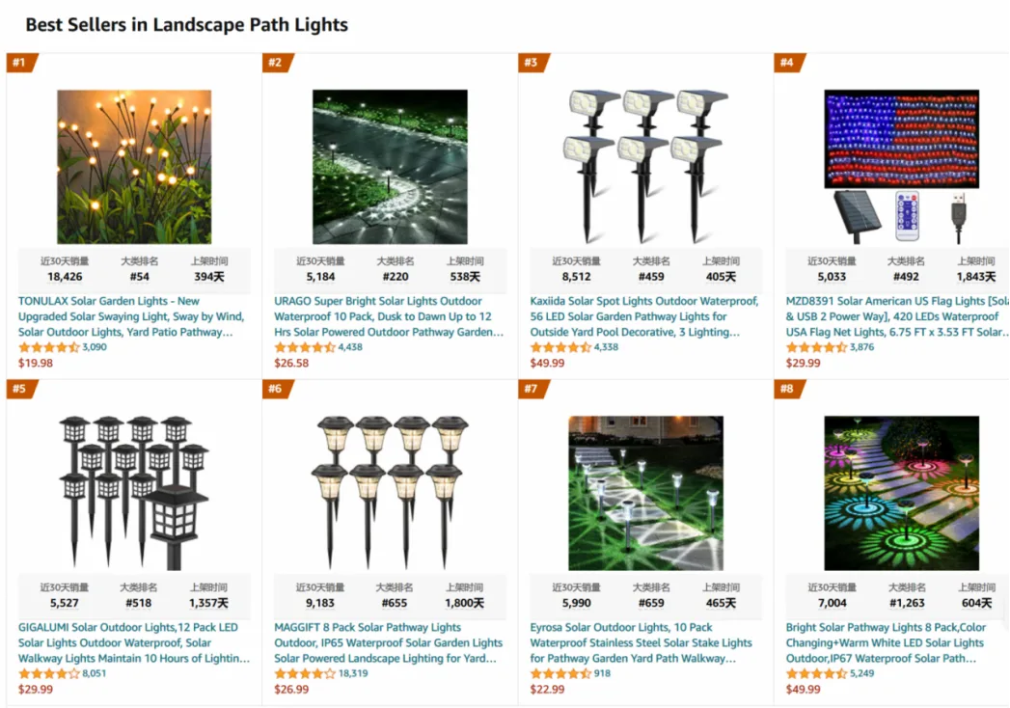Click the URAGO Super Bright Solar Lights title
1010x708 pixels.
(x=389, y=316)
